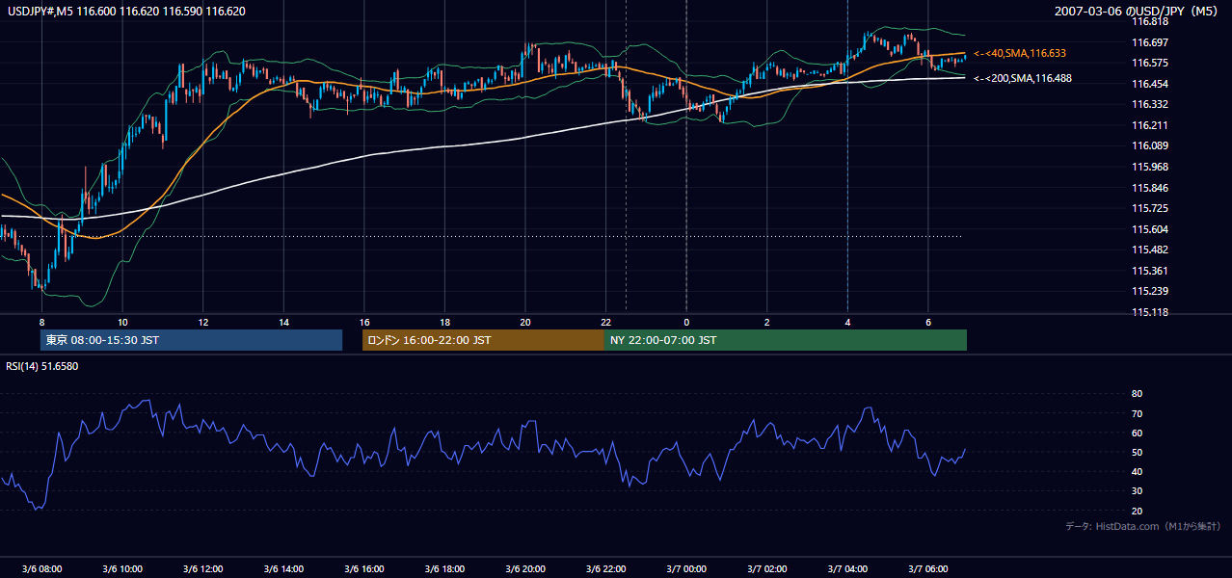Click price axis value 116.697
The height and width of the screenshot is (578, 1232).
pos(1149,42)
